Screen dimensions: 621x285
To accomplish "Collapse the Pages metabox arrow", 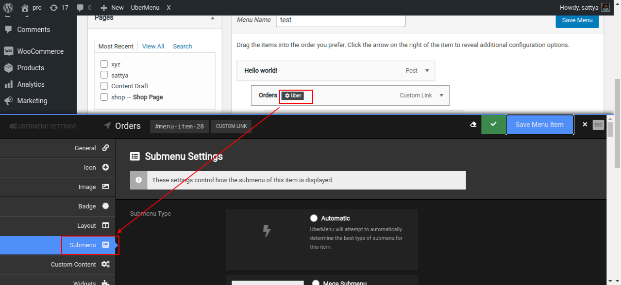I will click(x=212, y=18).
